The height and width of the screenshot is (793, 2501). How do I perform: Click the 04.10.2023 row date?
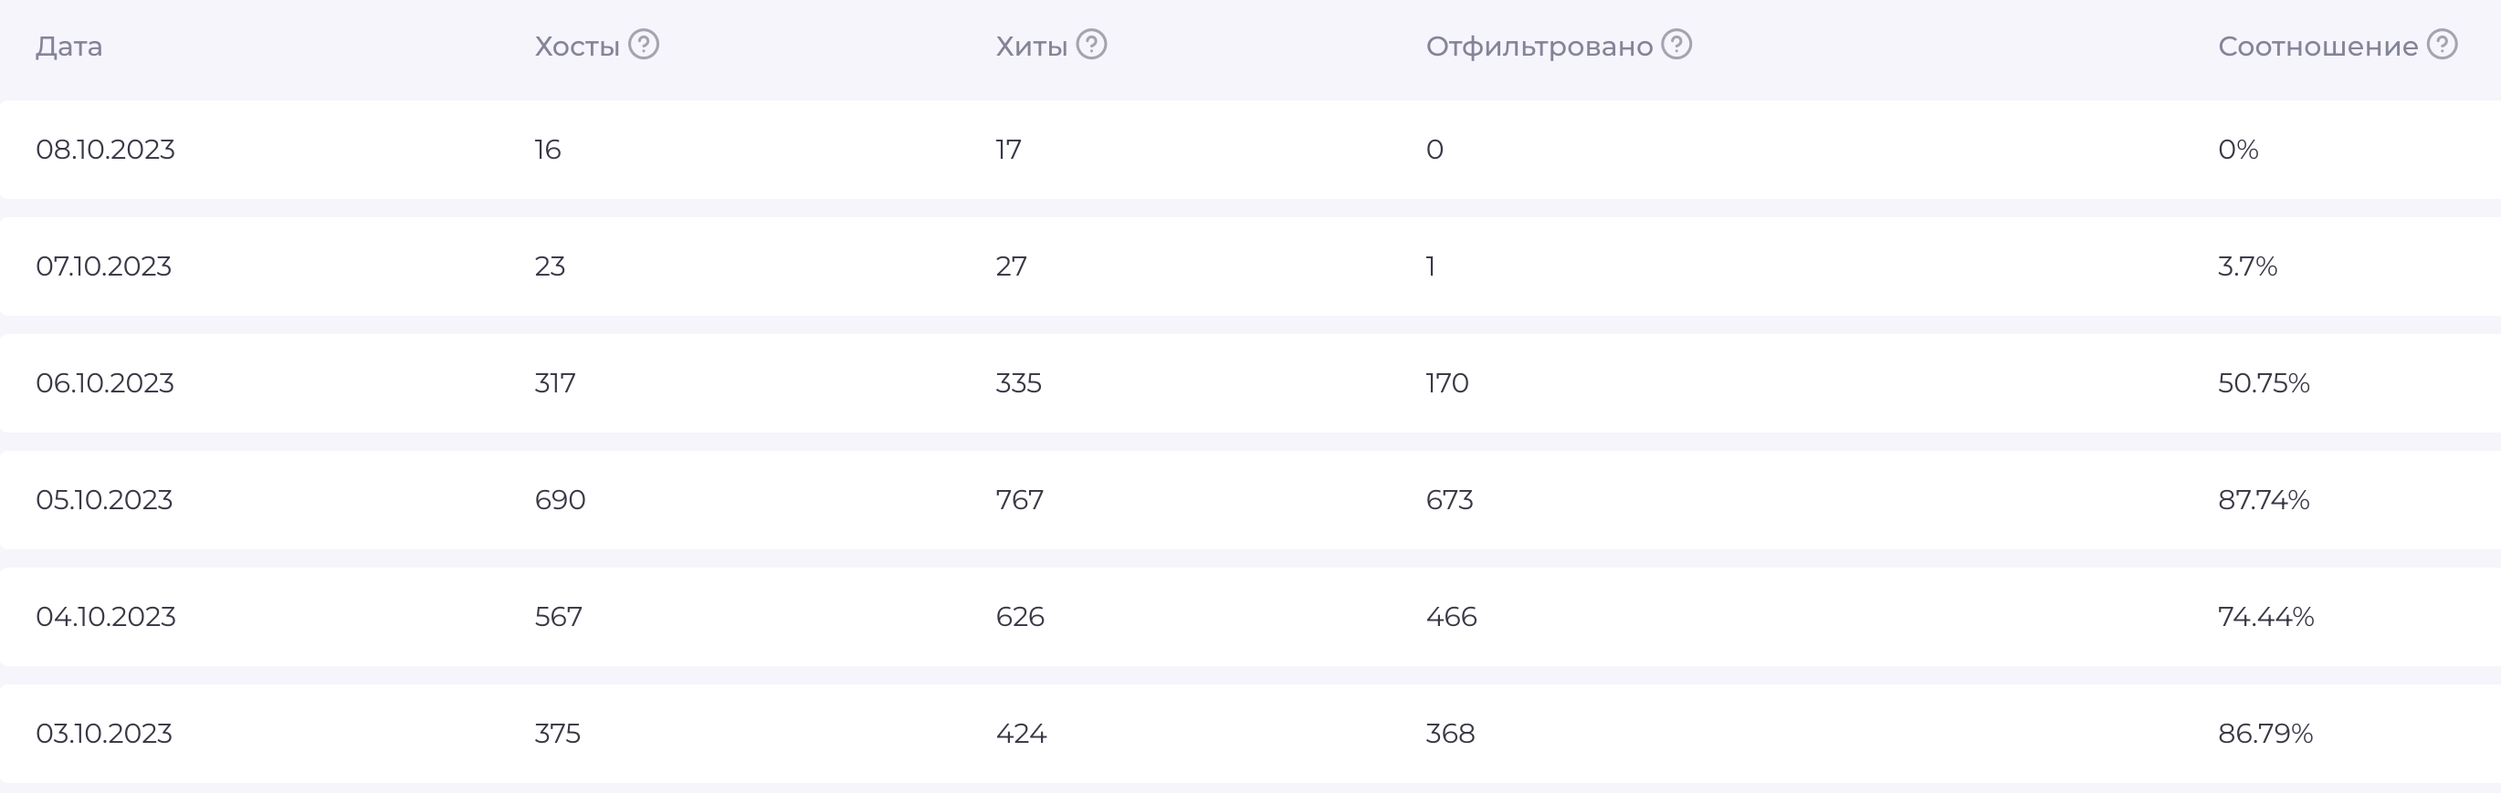coord(106,616)
